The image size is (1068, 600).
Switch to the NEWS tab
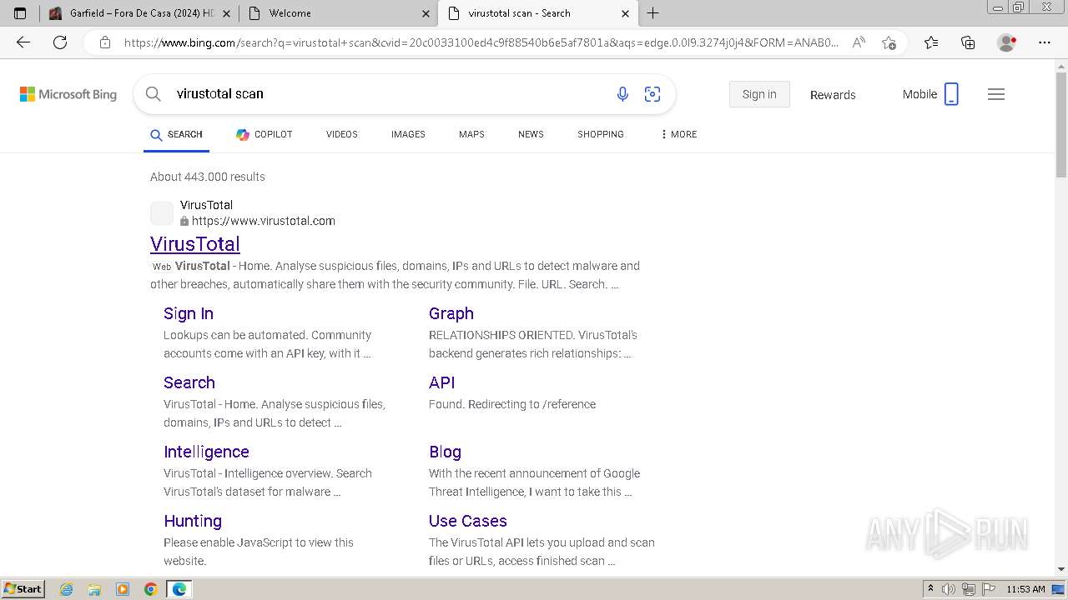(x=531, y=134)
